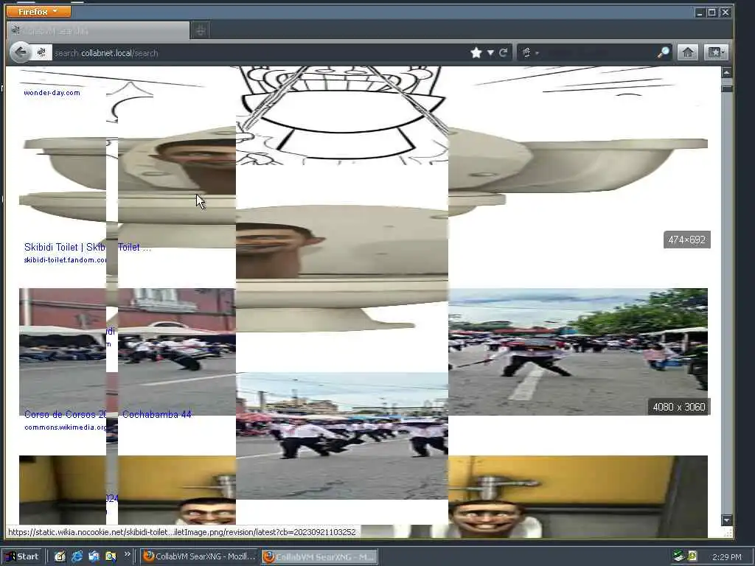This screenshot has width=755, height=566.
Task: Click the magnifying glass search icon
Action: (x=663, y=52)
